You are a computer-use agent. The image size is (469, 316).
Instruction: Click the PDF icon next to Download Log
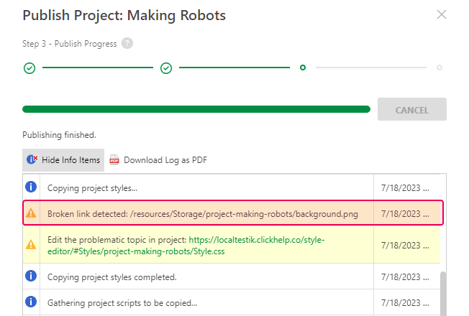click(x=114, y=159)
